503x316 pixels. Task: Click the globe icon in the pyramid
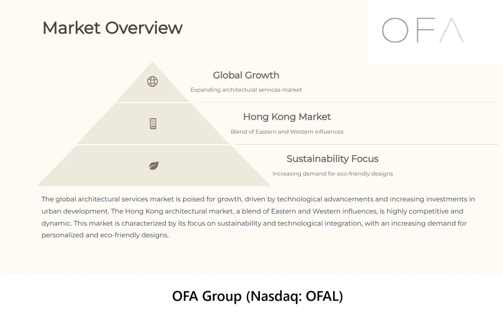(152, 82)
